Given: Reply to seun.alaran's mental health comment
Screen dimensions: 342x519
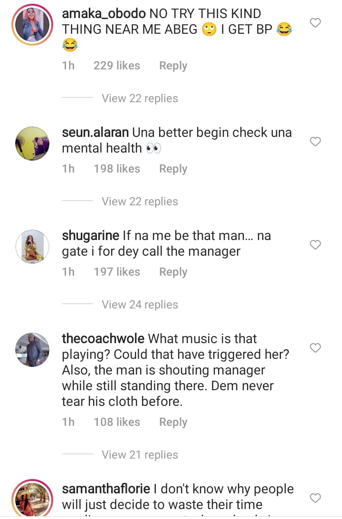Looking at the screenshot, I should (173, 169).
